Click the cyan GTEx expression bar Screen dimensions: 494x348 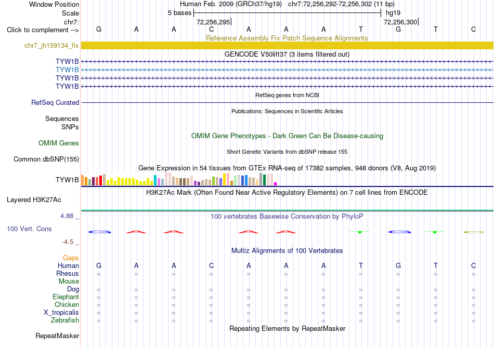coord(155,180)
